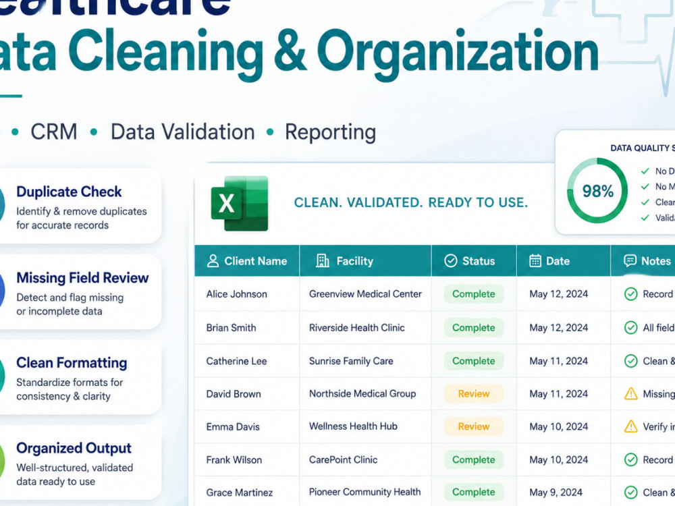Click Complete status badge for Catherine Lee

coord(474,360)
